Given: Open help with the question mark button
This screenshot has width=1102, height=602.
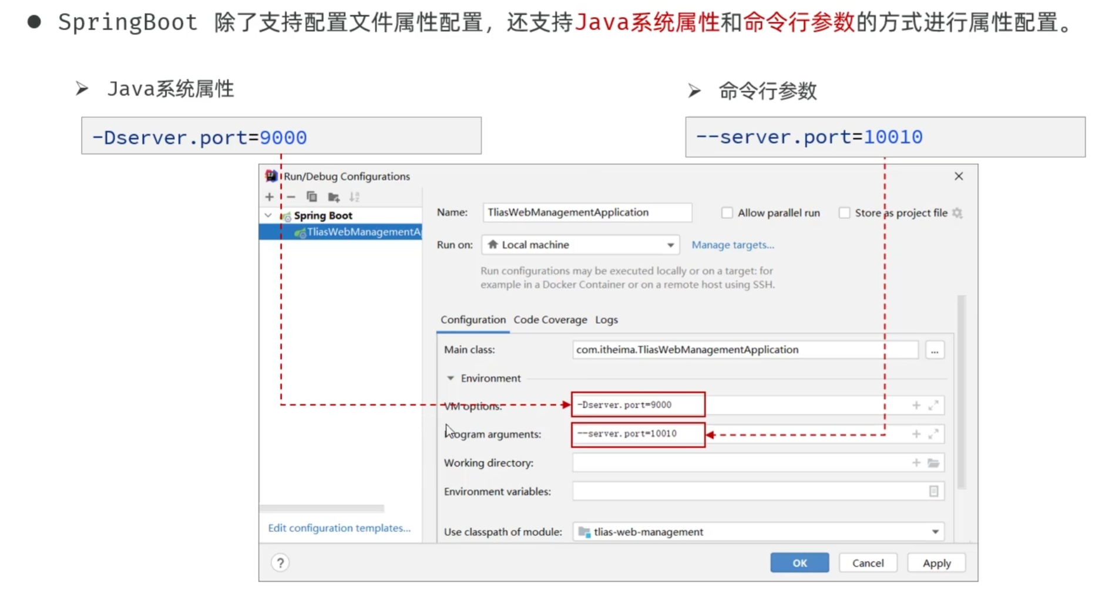Looking at the screenshot, I should coord(280,563).
